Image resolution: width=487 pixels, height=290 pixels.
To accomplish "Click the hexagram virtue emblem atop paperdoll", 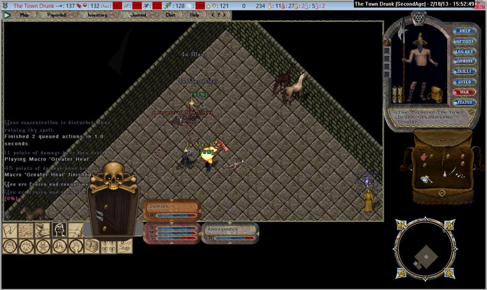I will coord(419,17).
